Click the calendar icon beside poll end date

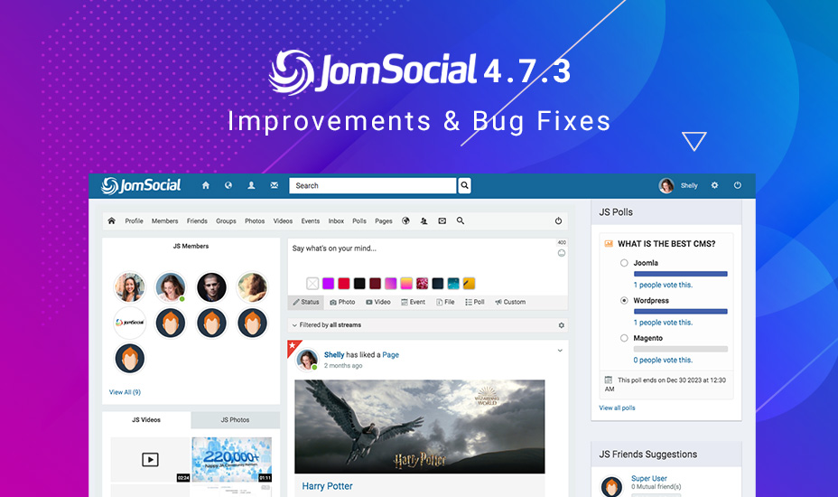tap(609, 380)
